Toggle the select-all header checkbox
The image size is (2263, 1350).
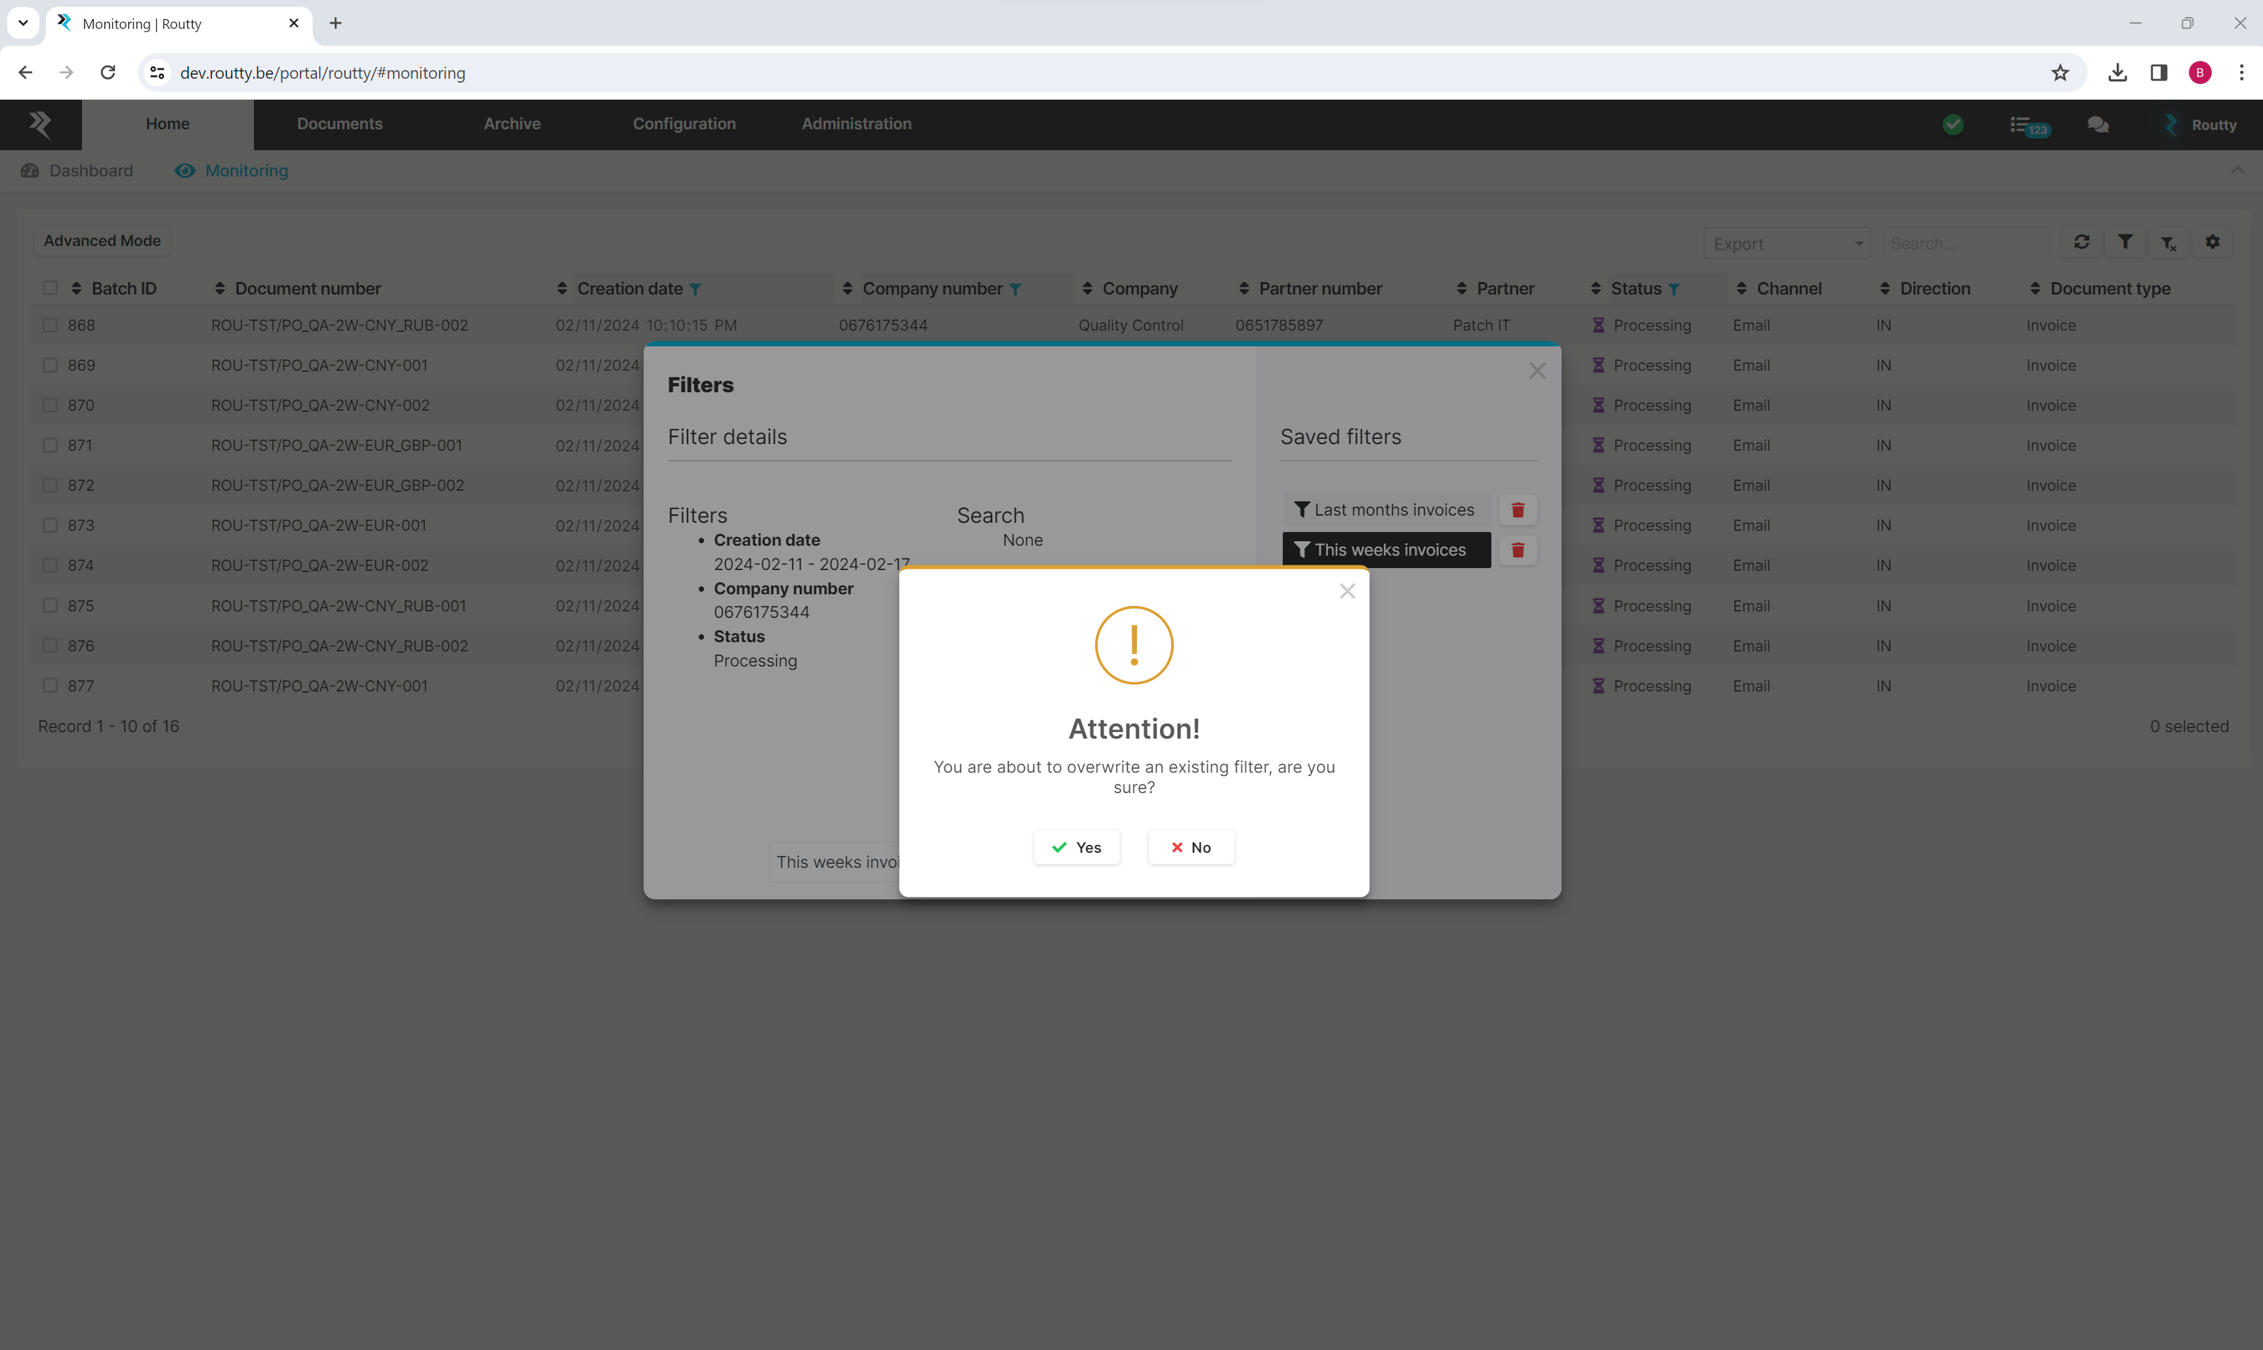[x=50, y=289]
